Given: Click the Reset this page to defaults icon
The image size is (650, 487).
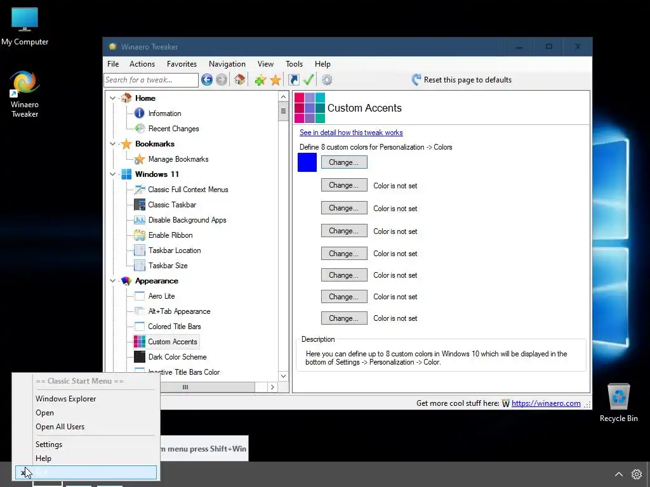Looking at the screenshot, I should [x=416, y=79].
